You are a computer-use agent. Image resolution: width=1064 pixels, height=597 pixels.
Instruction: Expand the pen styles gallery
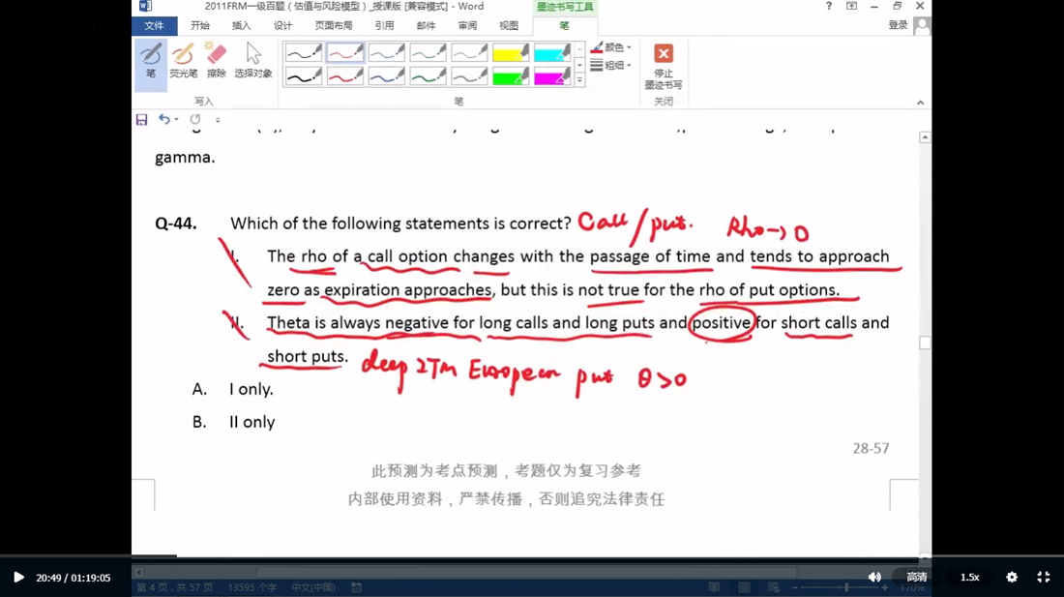click(579, 80)
